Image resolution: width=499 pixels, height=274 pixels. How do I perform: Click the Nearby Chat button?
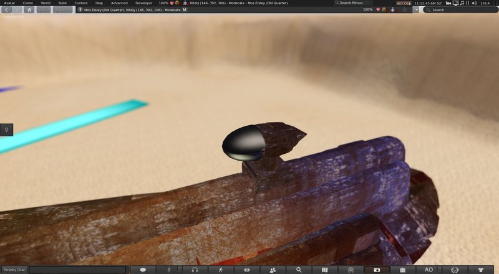pos(14,270)
